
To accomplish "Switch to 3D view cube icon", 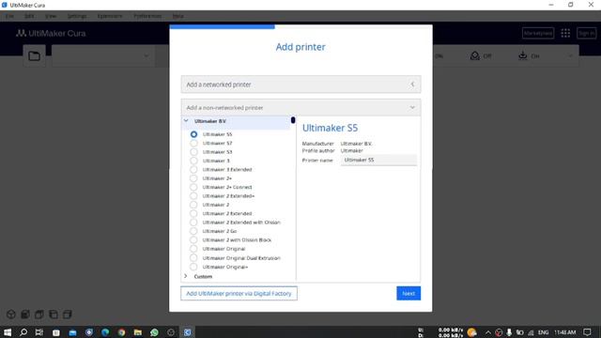I will click(x=11, y=315).
